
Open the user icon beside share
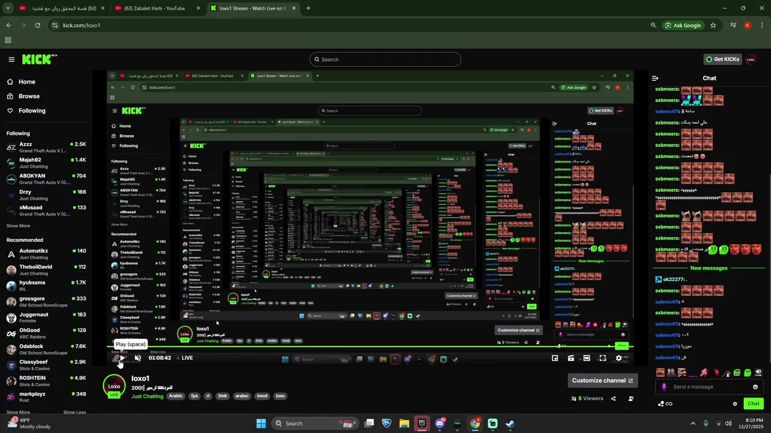(631, 399)
